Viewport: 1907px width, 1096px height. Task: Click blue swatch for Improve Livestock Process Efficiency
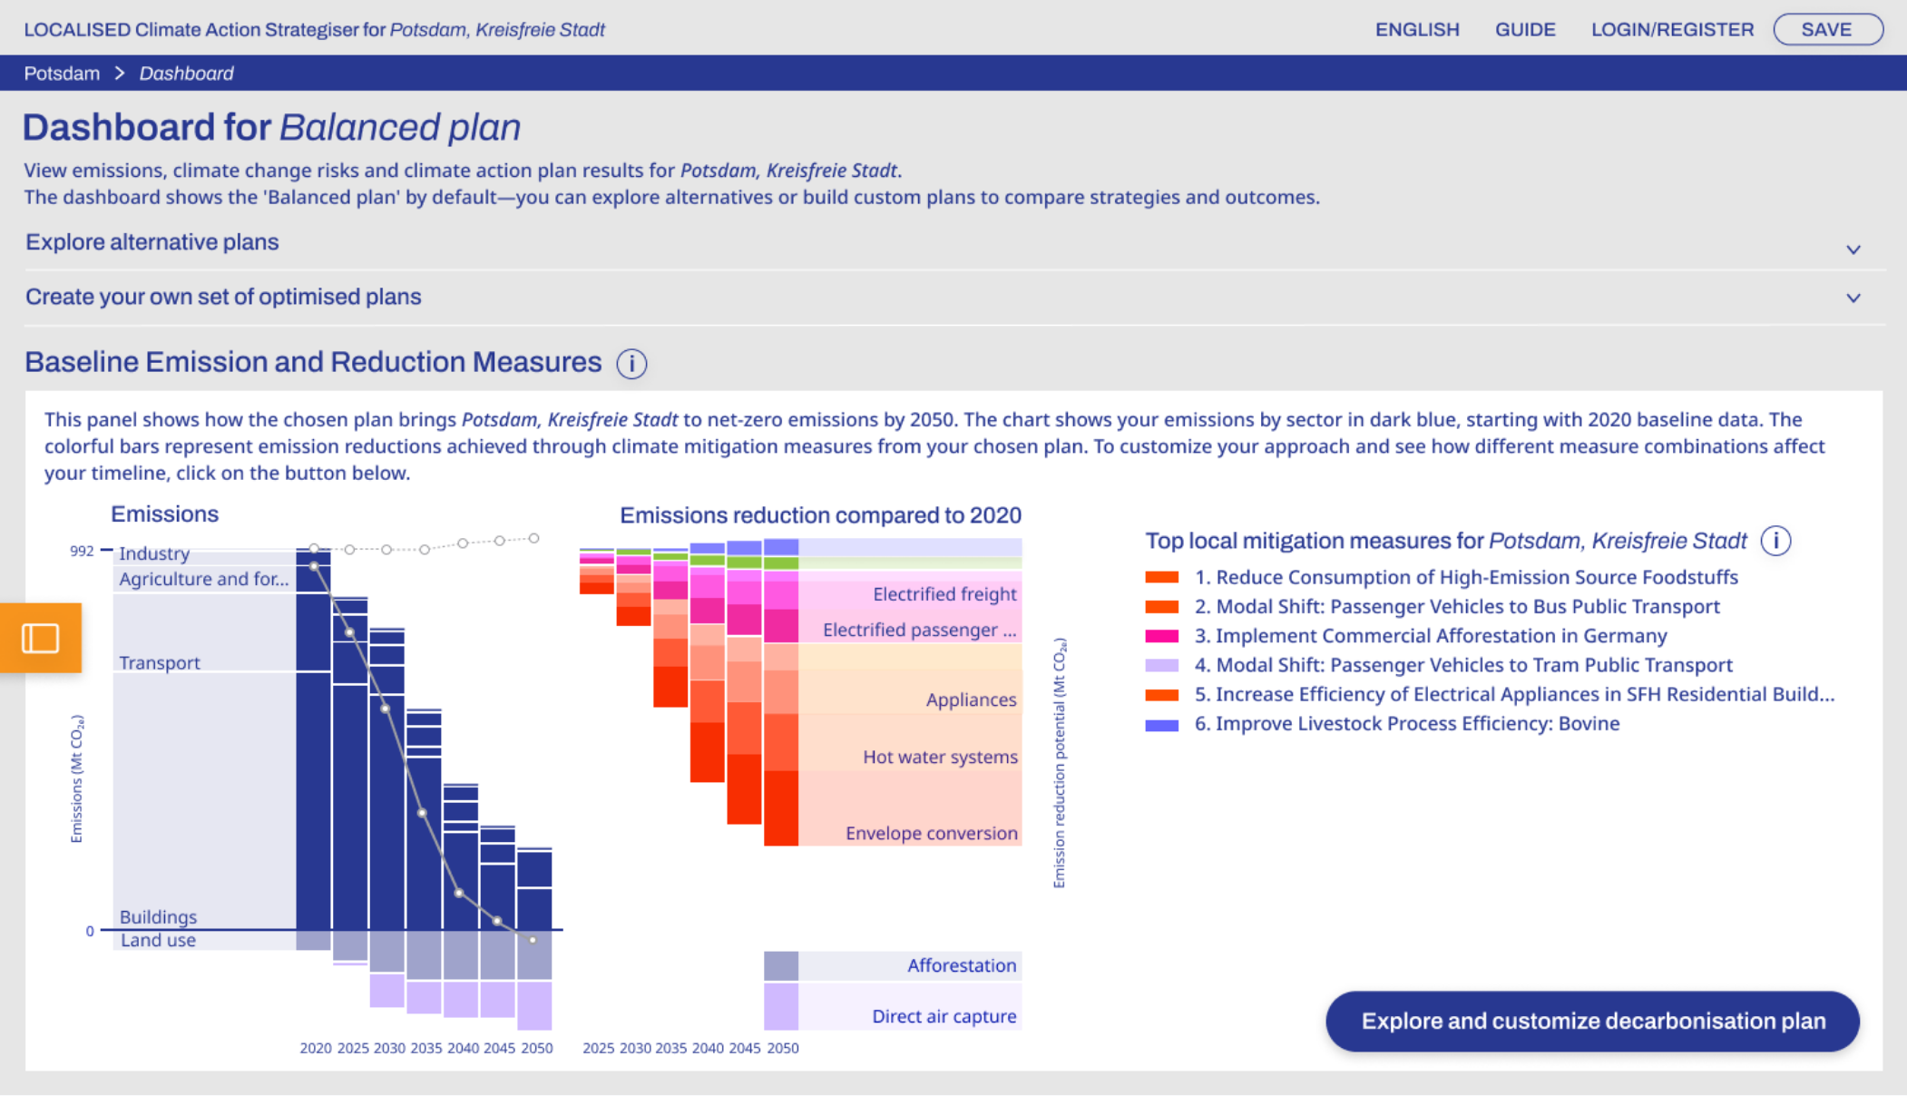1161,724
